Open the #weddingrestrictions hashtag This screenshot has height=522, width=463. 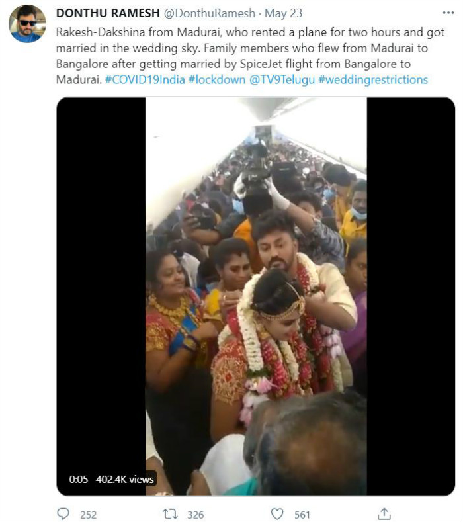click(x=373, y=79)
